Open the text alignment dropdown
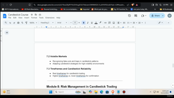 click(x=119, y=23)
